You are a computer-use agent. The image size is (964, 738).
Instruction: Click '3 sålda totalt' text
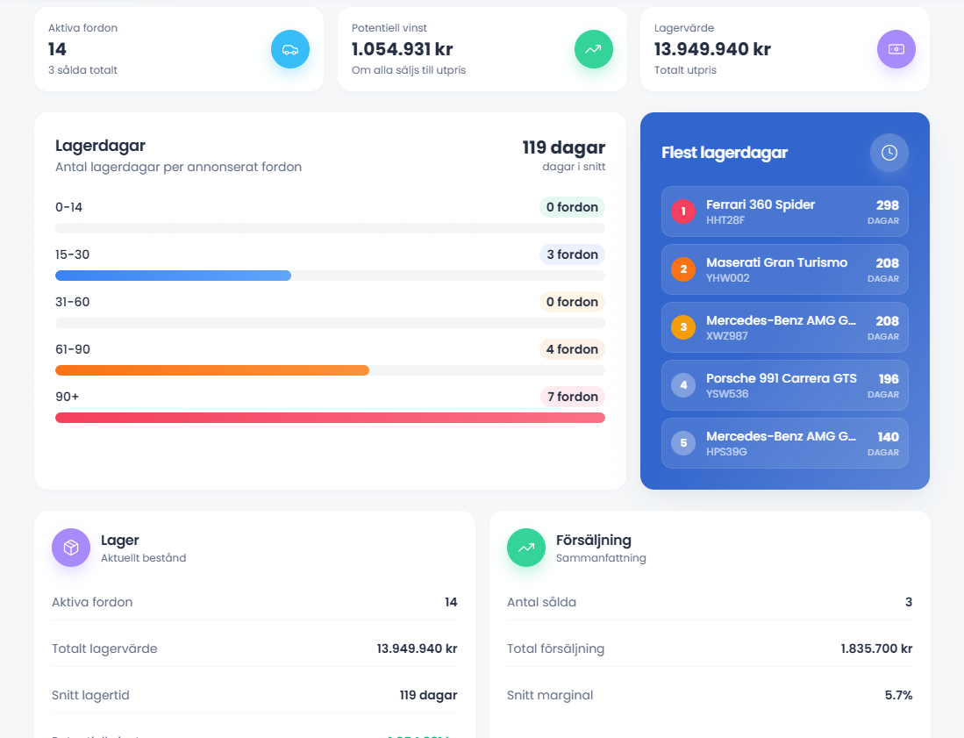coord(83,70)
